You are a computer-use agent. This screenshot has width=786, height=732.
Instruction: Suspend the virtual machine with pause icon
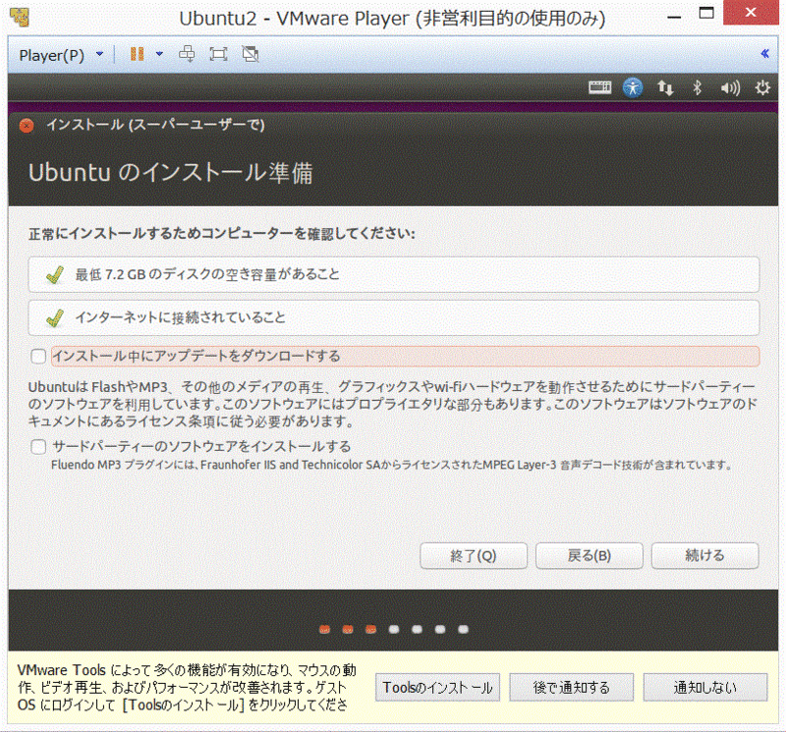[x=136, y=54]
